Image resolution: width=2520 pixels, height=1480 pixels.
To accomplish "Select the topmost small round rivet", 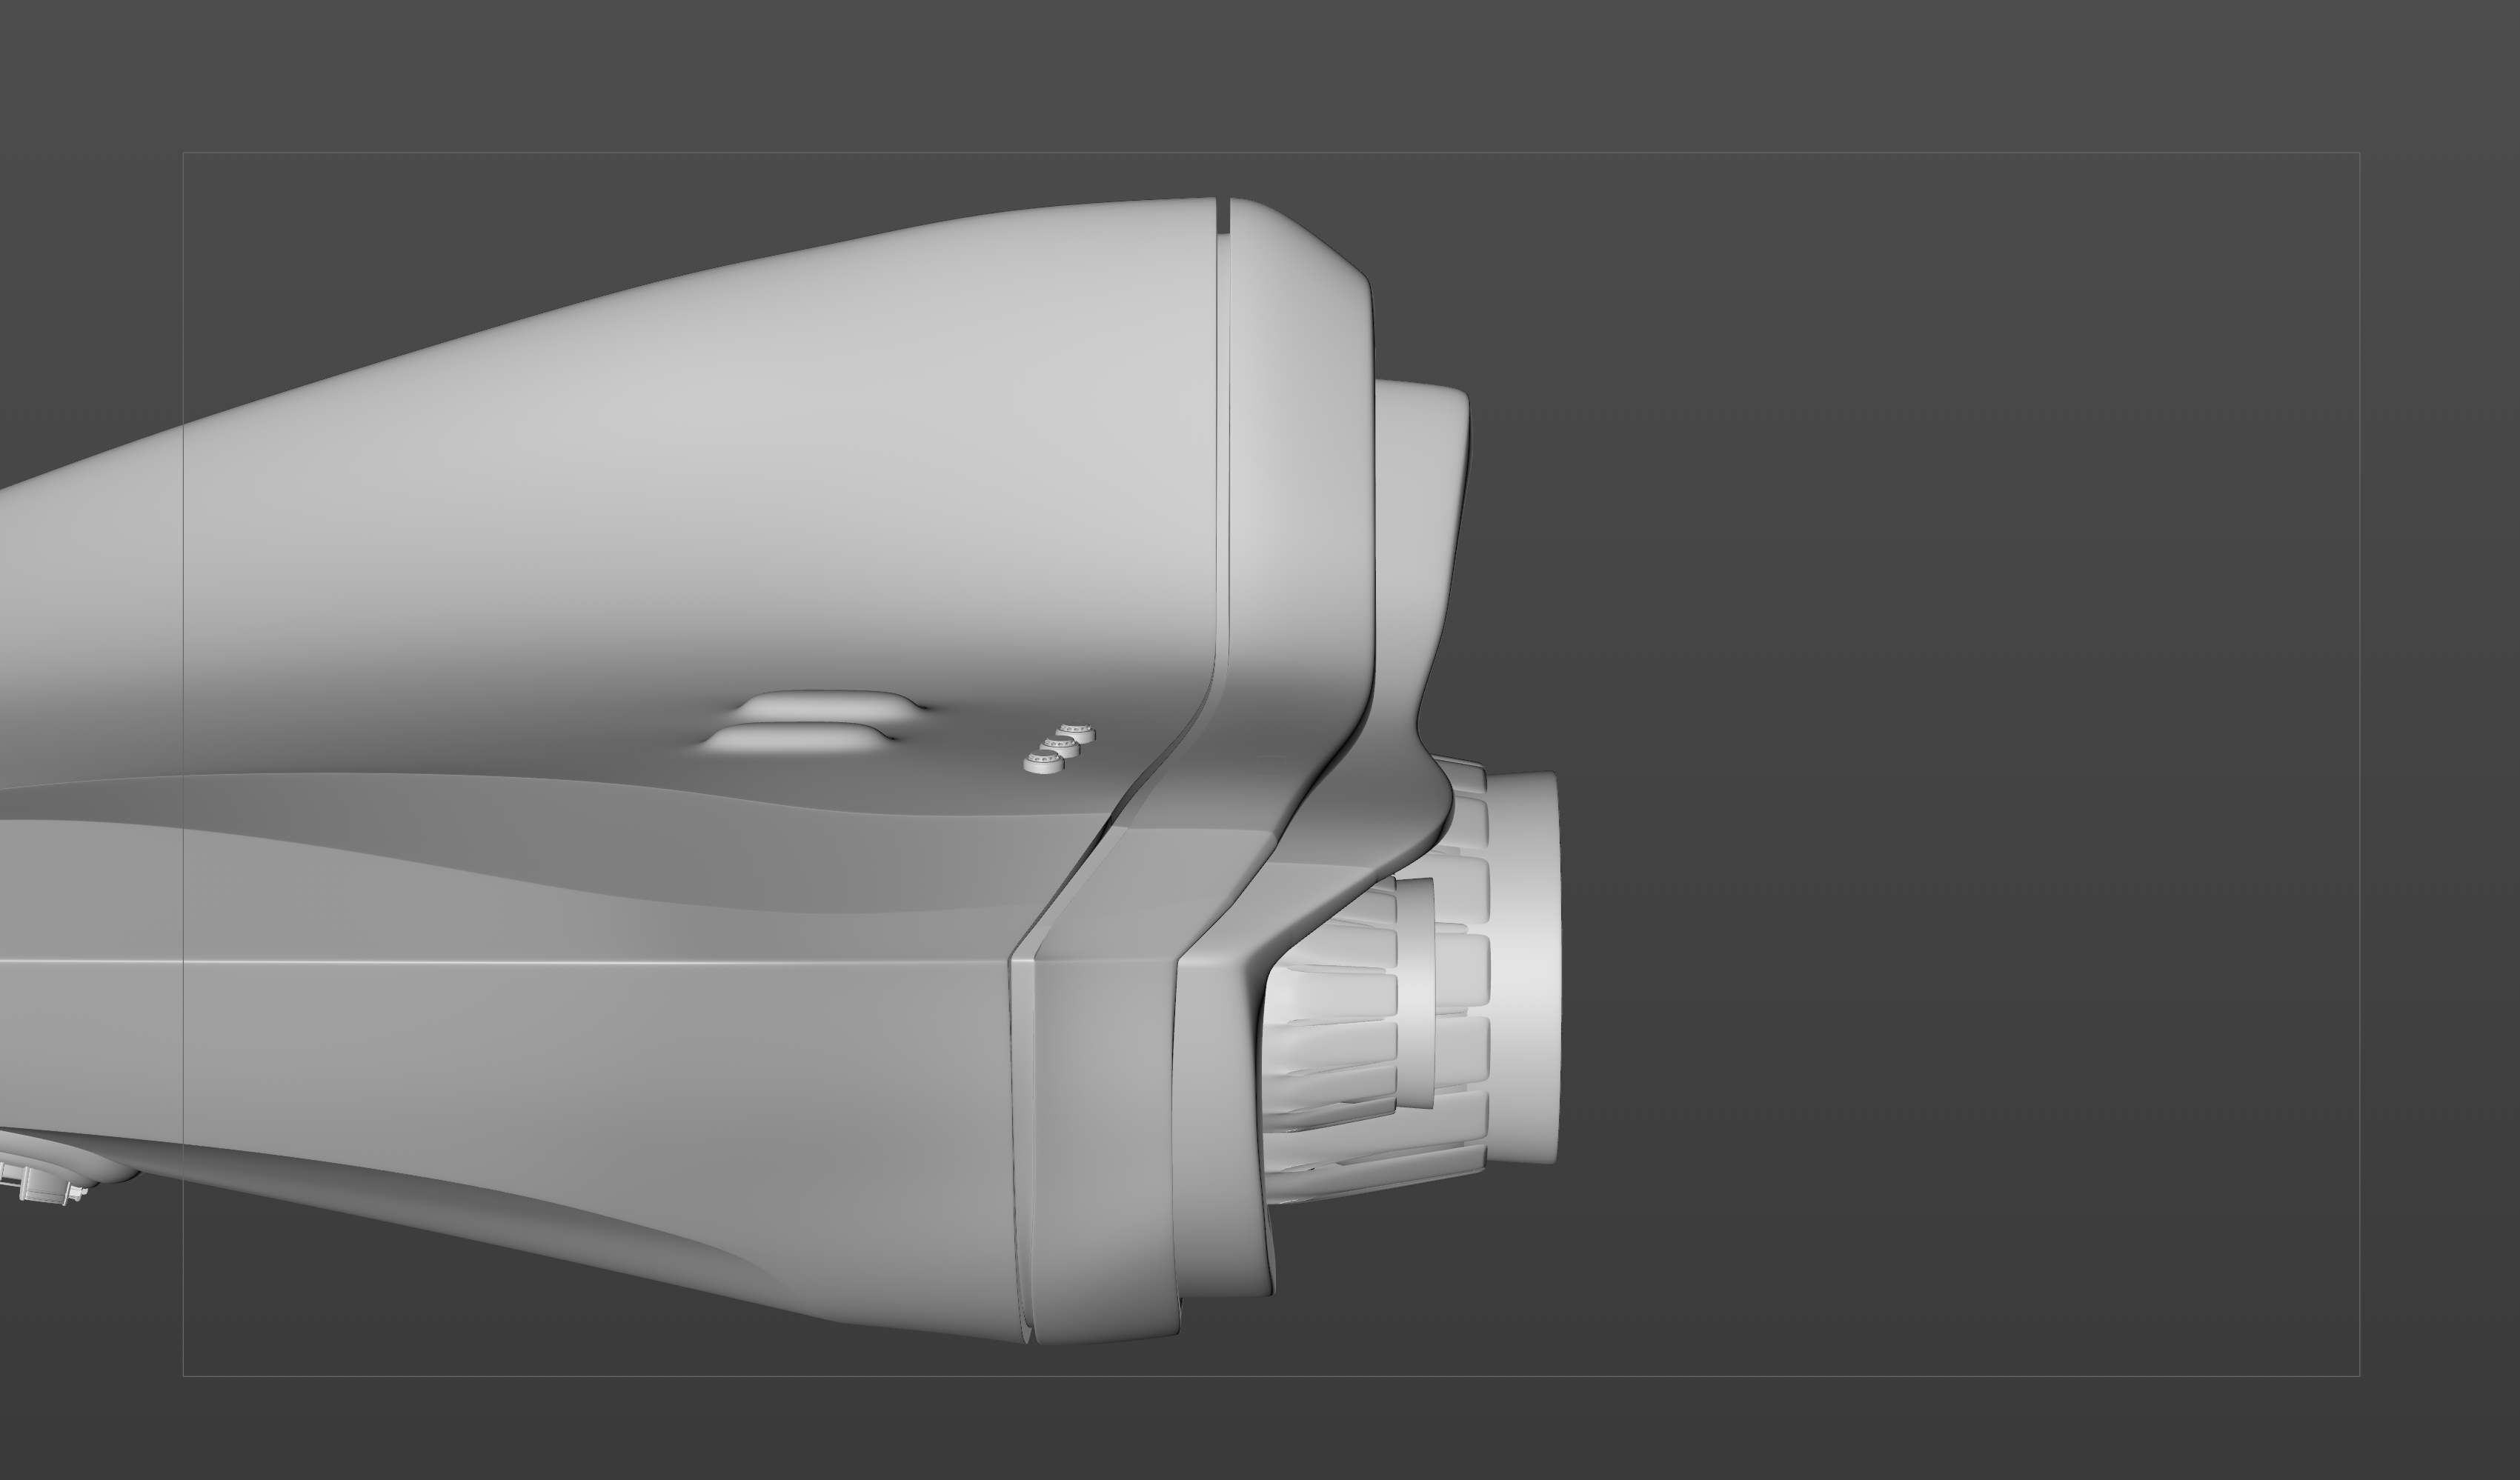I will tap(1076, 733).
